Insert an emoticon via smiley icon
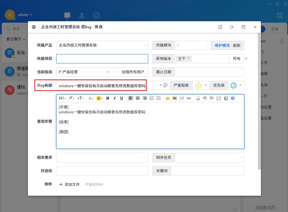The height and width of the screenshot is (212, 288). point(167,98)
